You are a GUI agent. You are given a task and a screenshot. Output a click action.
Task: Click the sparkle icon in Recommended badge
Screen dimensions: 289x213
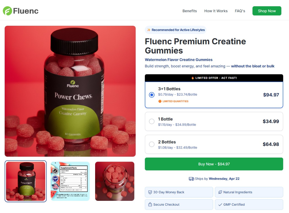(x=148, y=30)
